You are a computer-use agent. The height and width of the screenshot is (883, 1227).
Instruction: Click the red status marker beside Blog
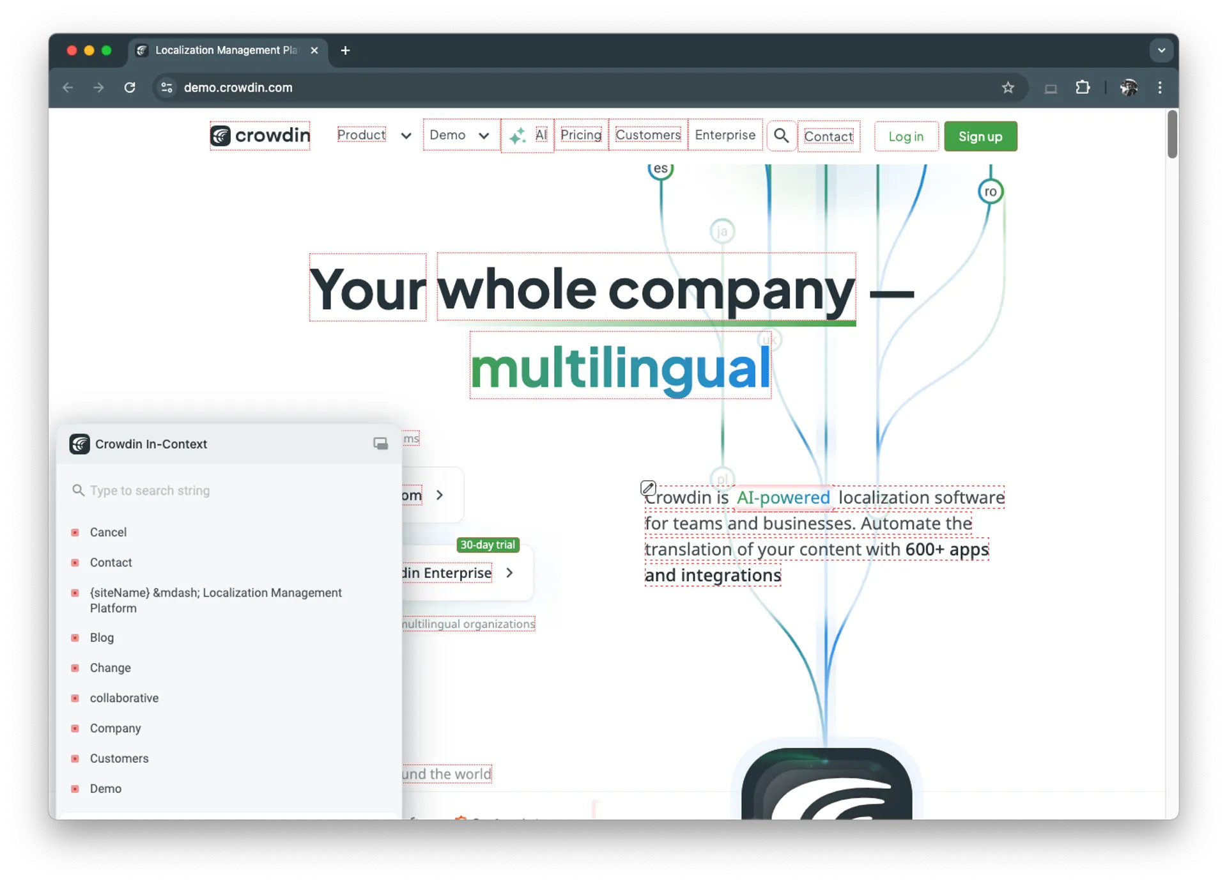click(x=75, y=637)
